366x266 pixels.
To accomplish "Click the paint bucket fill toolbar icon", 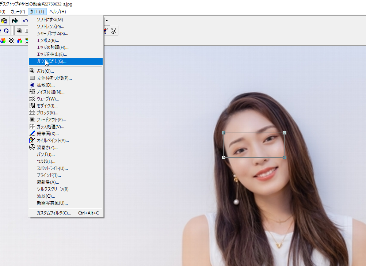I will [15, 21].
